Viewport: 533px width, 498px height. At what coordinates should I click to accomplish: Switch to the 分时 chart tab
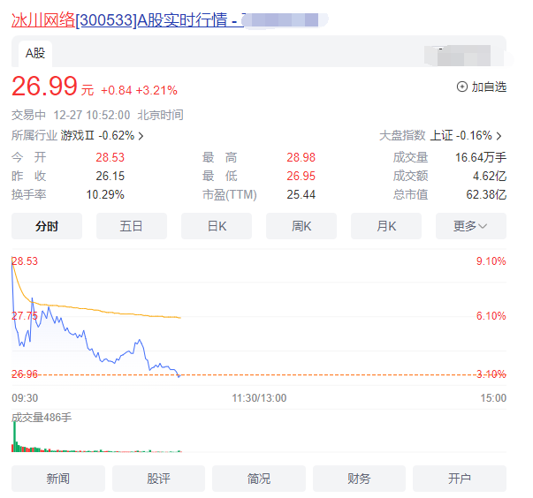coord(47,226)
